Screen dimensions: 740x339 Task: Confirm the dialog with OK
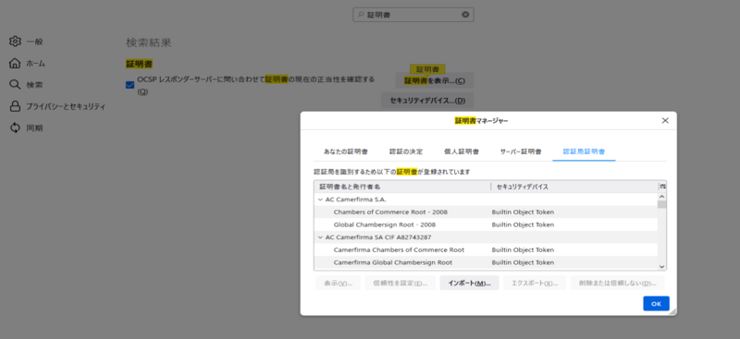coord(656,304)
